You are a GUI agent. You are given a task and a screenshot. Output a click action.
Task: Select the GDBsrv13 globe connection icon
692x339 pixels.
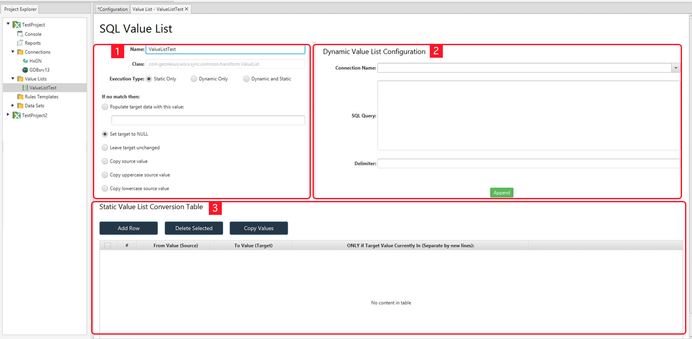[25, 70]
